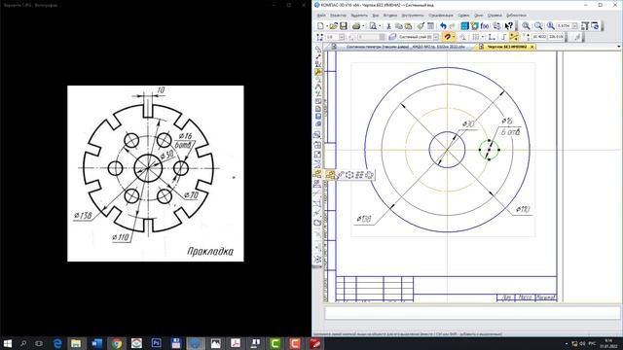
Task: Open Edge from the taskbar
Action: (57, 343)
